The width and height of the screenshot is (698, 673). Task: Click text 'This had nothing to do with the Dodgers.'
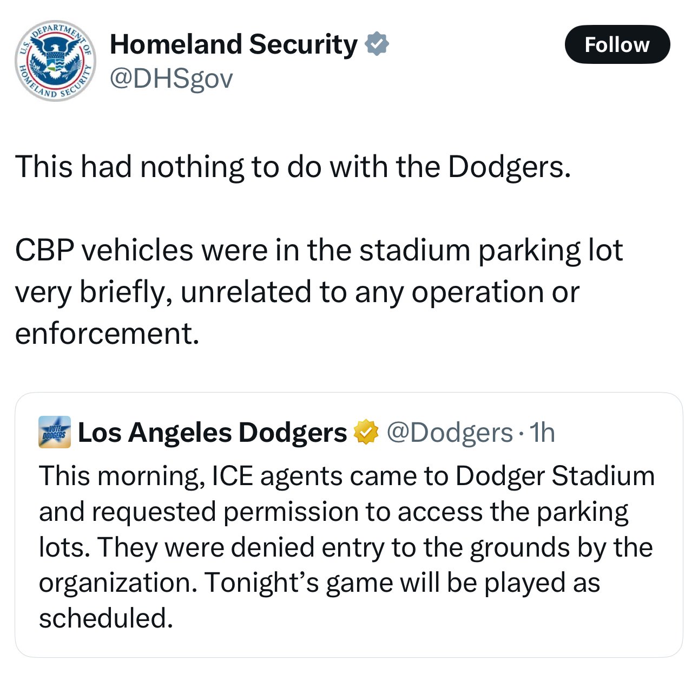pyautogui.click(x=293, y=167)
